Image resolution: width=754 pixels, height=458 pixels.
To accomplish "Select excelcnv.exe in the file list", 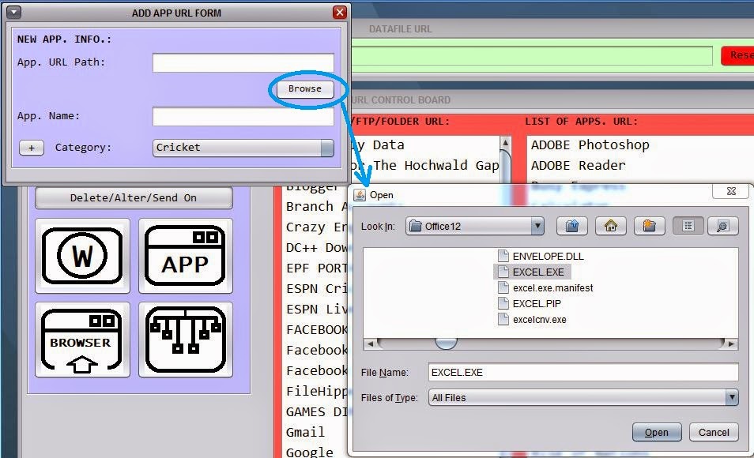I will pyautogui.click(x=539, y=320).
